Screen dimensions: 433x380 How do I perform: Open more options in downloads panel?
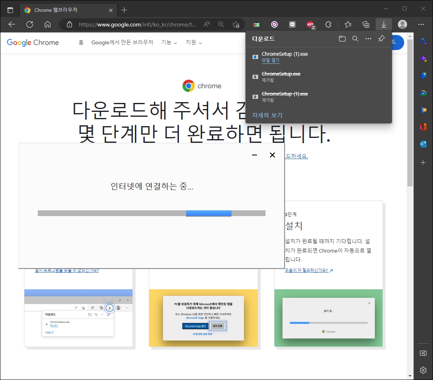click(x=368, y=39)
